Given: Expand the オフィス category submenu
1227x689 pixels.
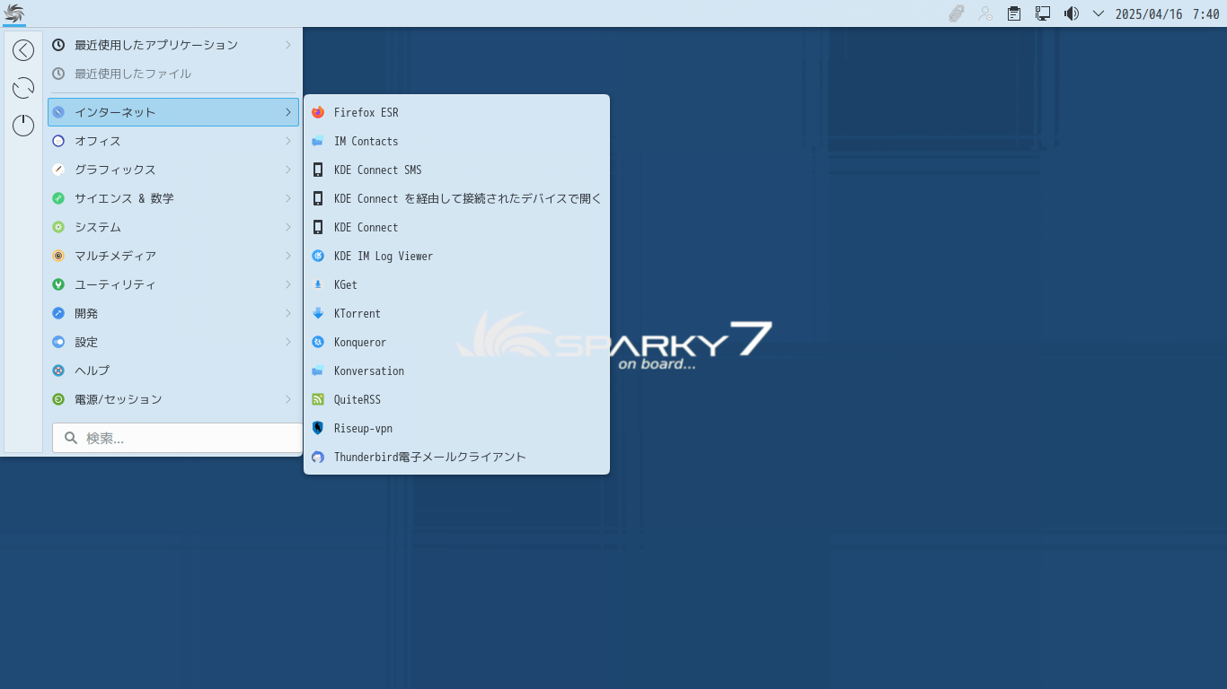Looking at the screenshot, I should (x=172, y=141).
